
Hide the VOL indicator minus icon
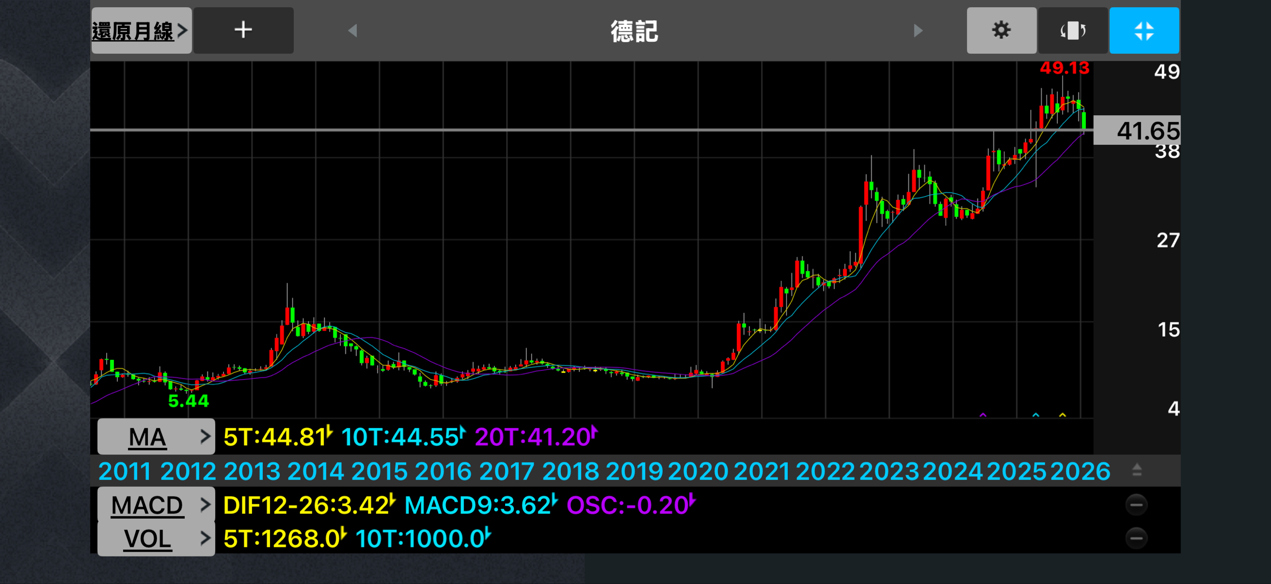click(1136, 538)
